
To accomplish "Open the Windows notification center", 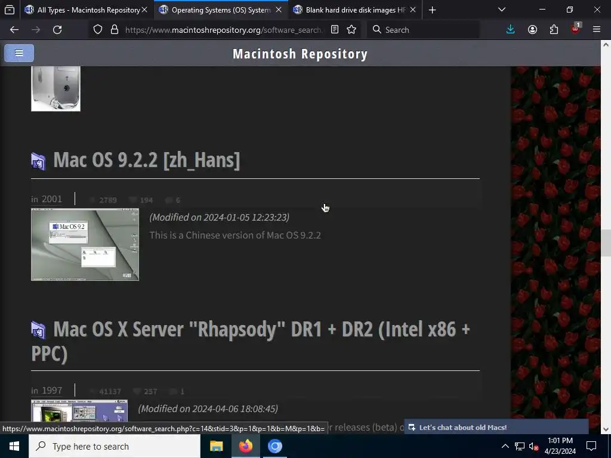I will (x=591, y=446).
